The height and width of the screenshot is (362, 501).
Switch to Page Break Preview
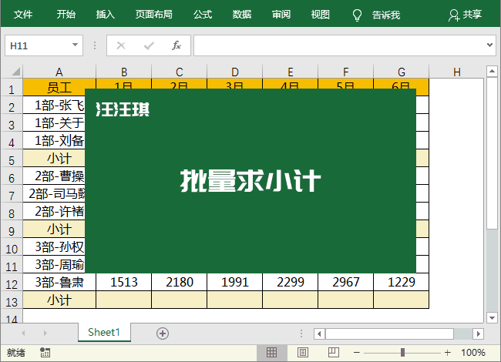(334, 353)
